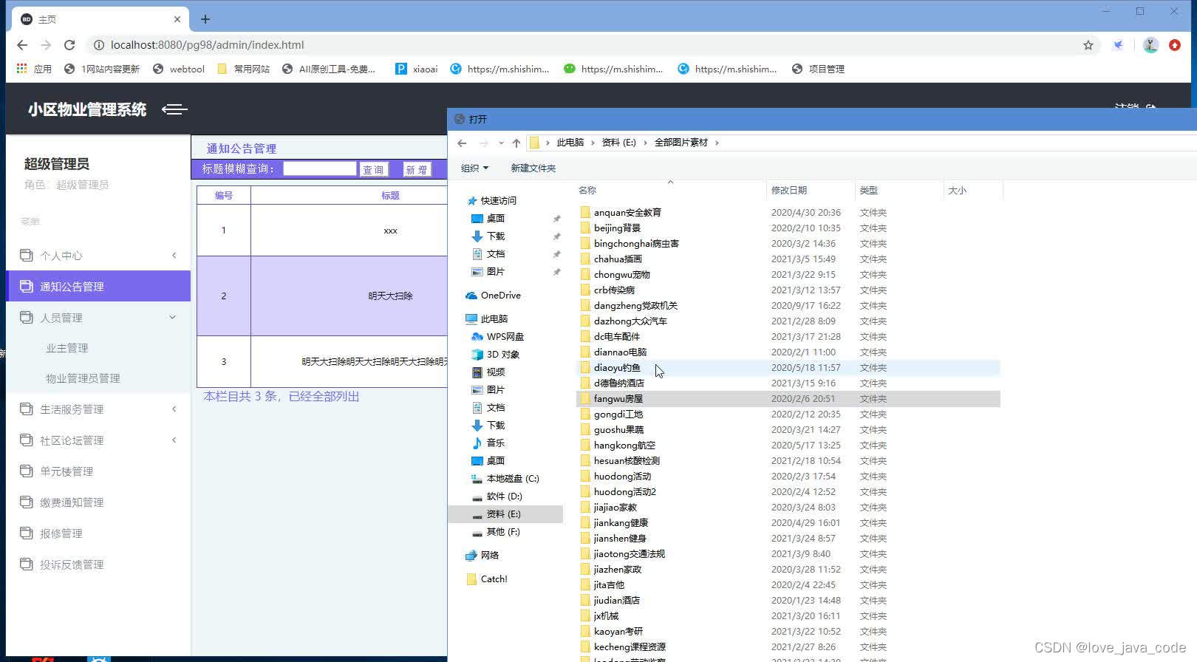Screen dimensions: 1197x662
Task: Select 其他 (F:) drive
Action: coord(496,532)
